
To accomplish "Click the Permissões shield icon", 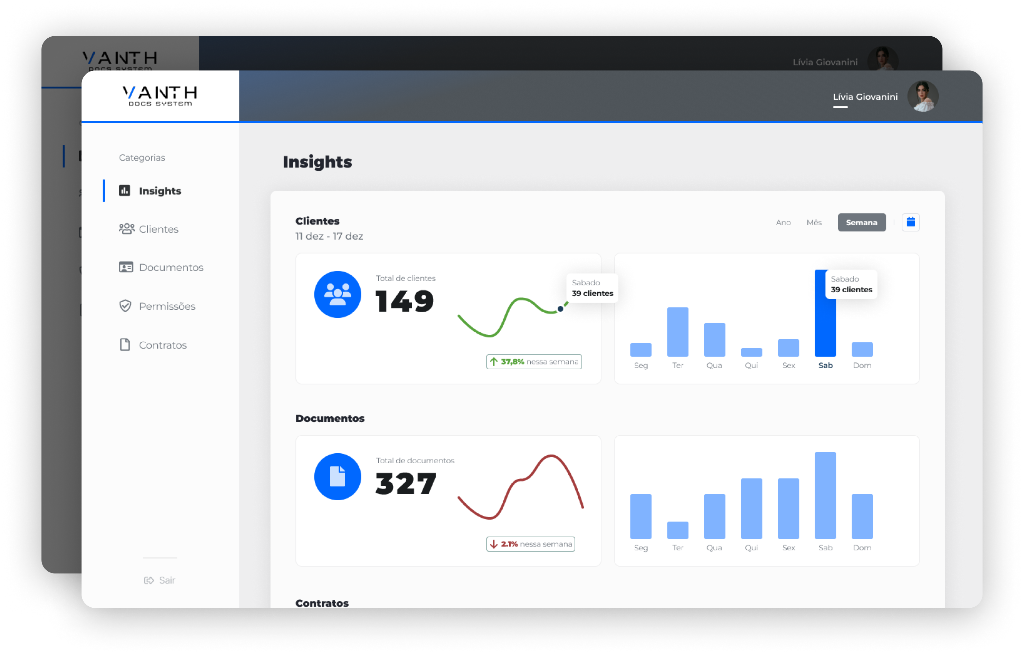I will [125, 306].
